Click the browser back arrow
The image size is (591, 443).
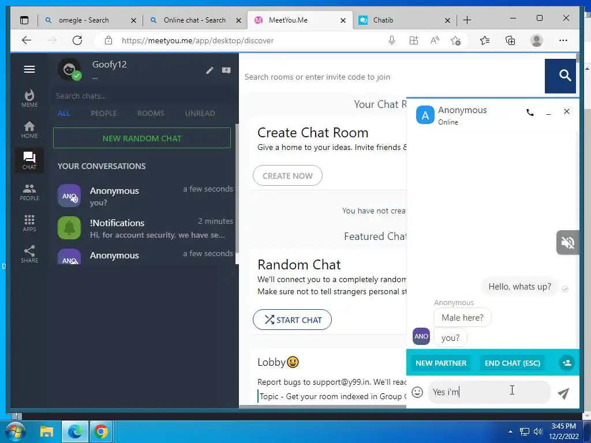point(27,40)
